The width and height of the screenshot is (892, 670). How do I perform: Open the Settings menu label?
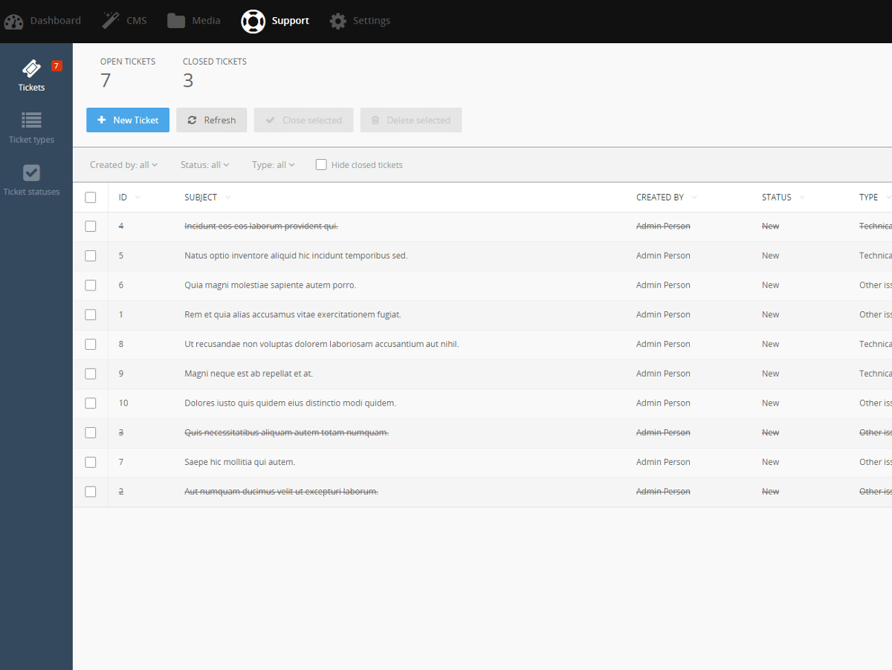click(x=372, y=21)
